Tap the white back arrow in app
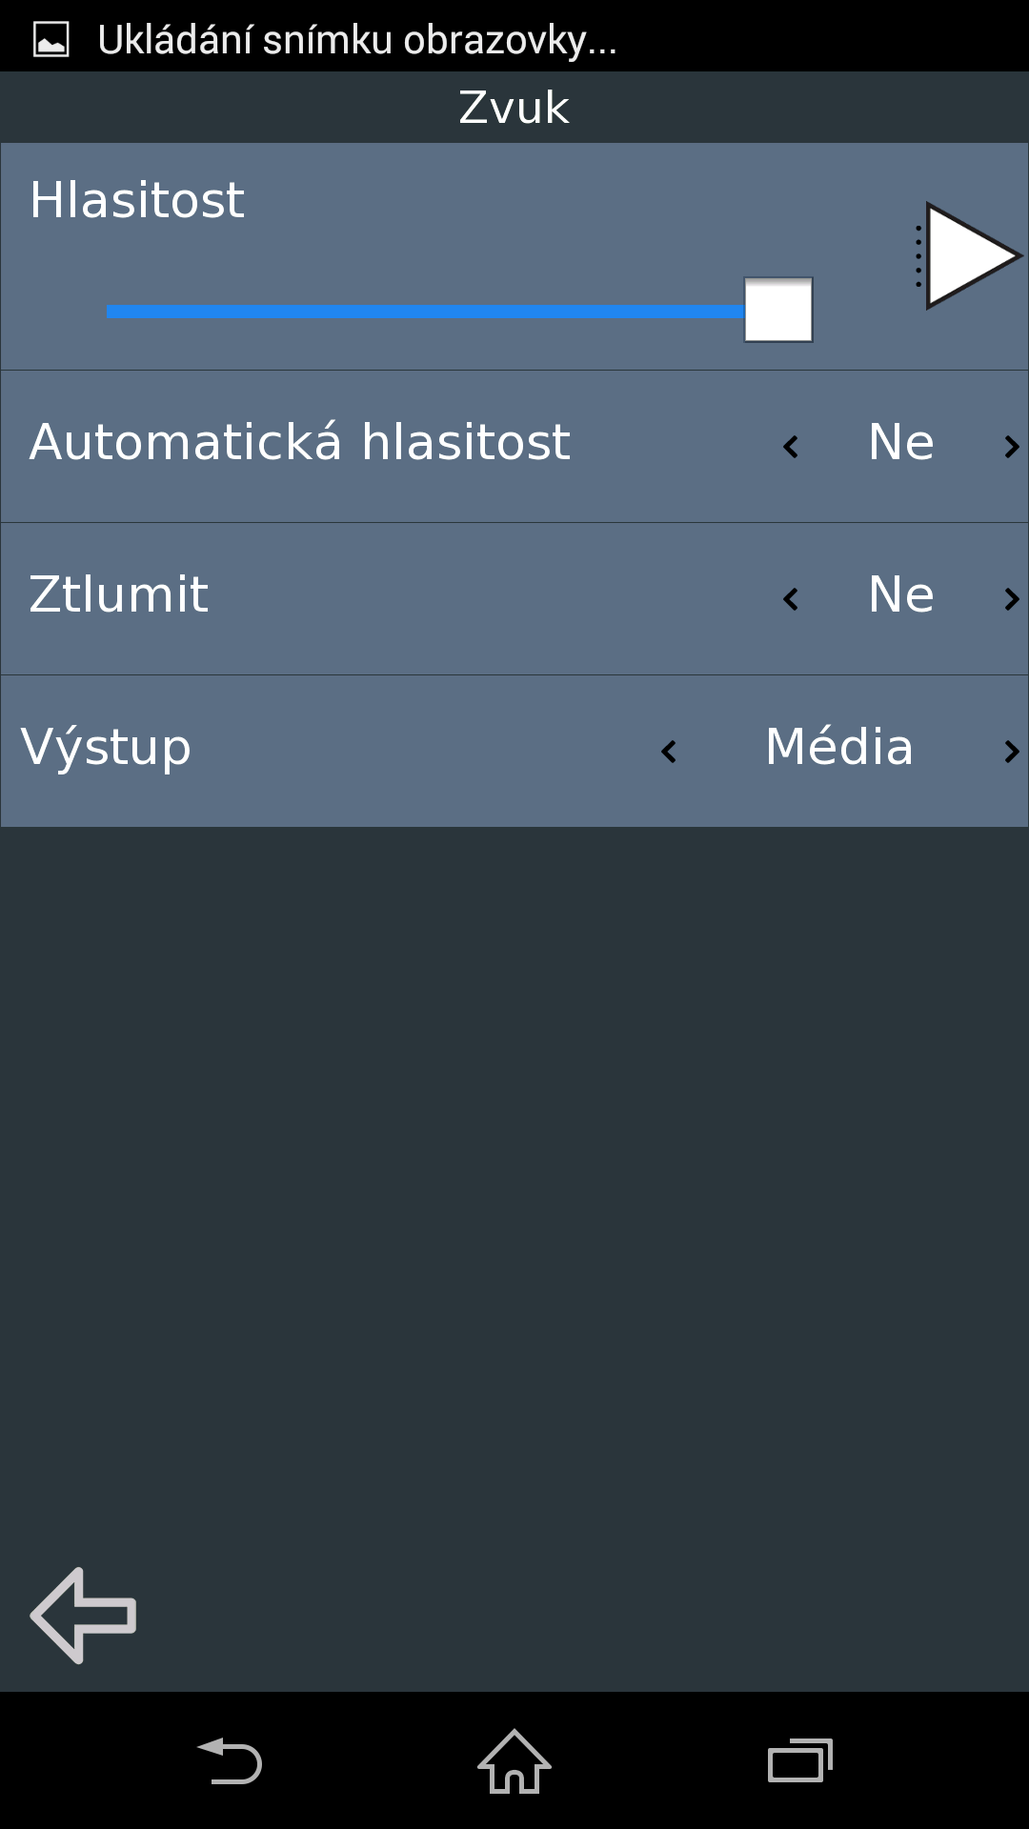1029x1829 pixels. 84,1616
